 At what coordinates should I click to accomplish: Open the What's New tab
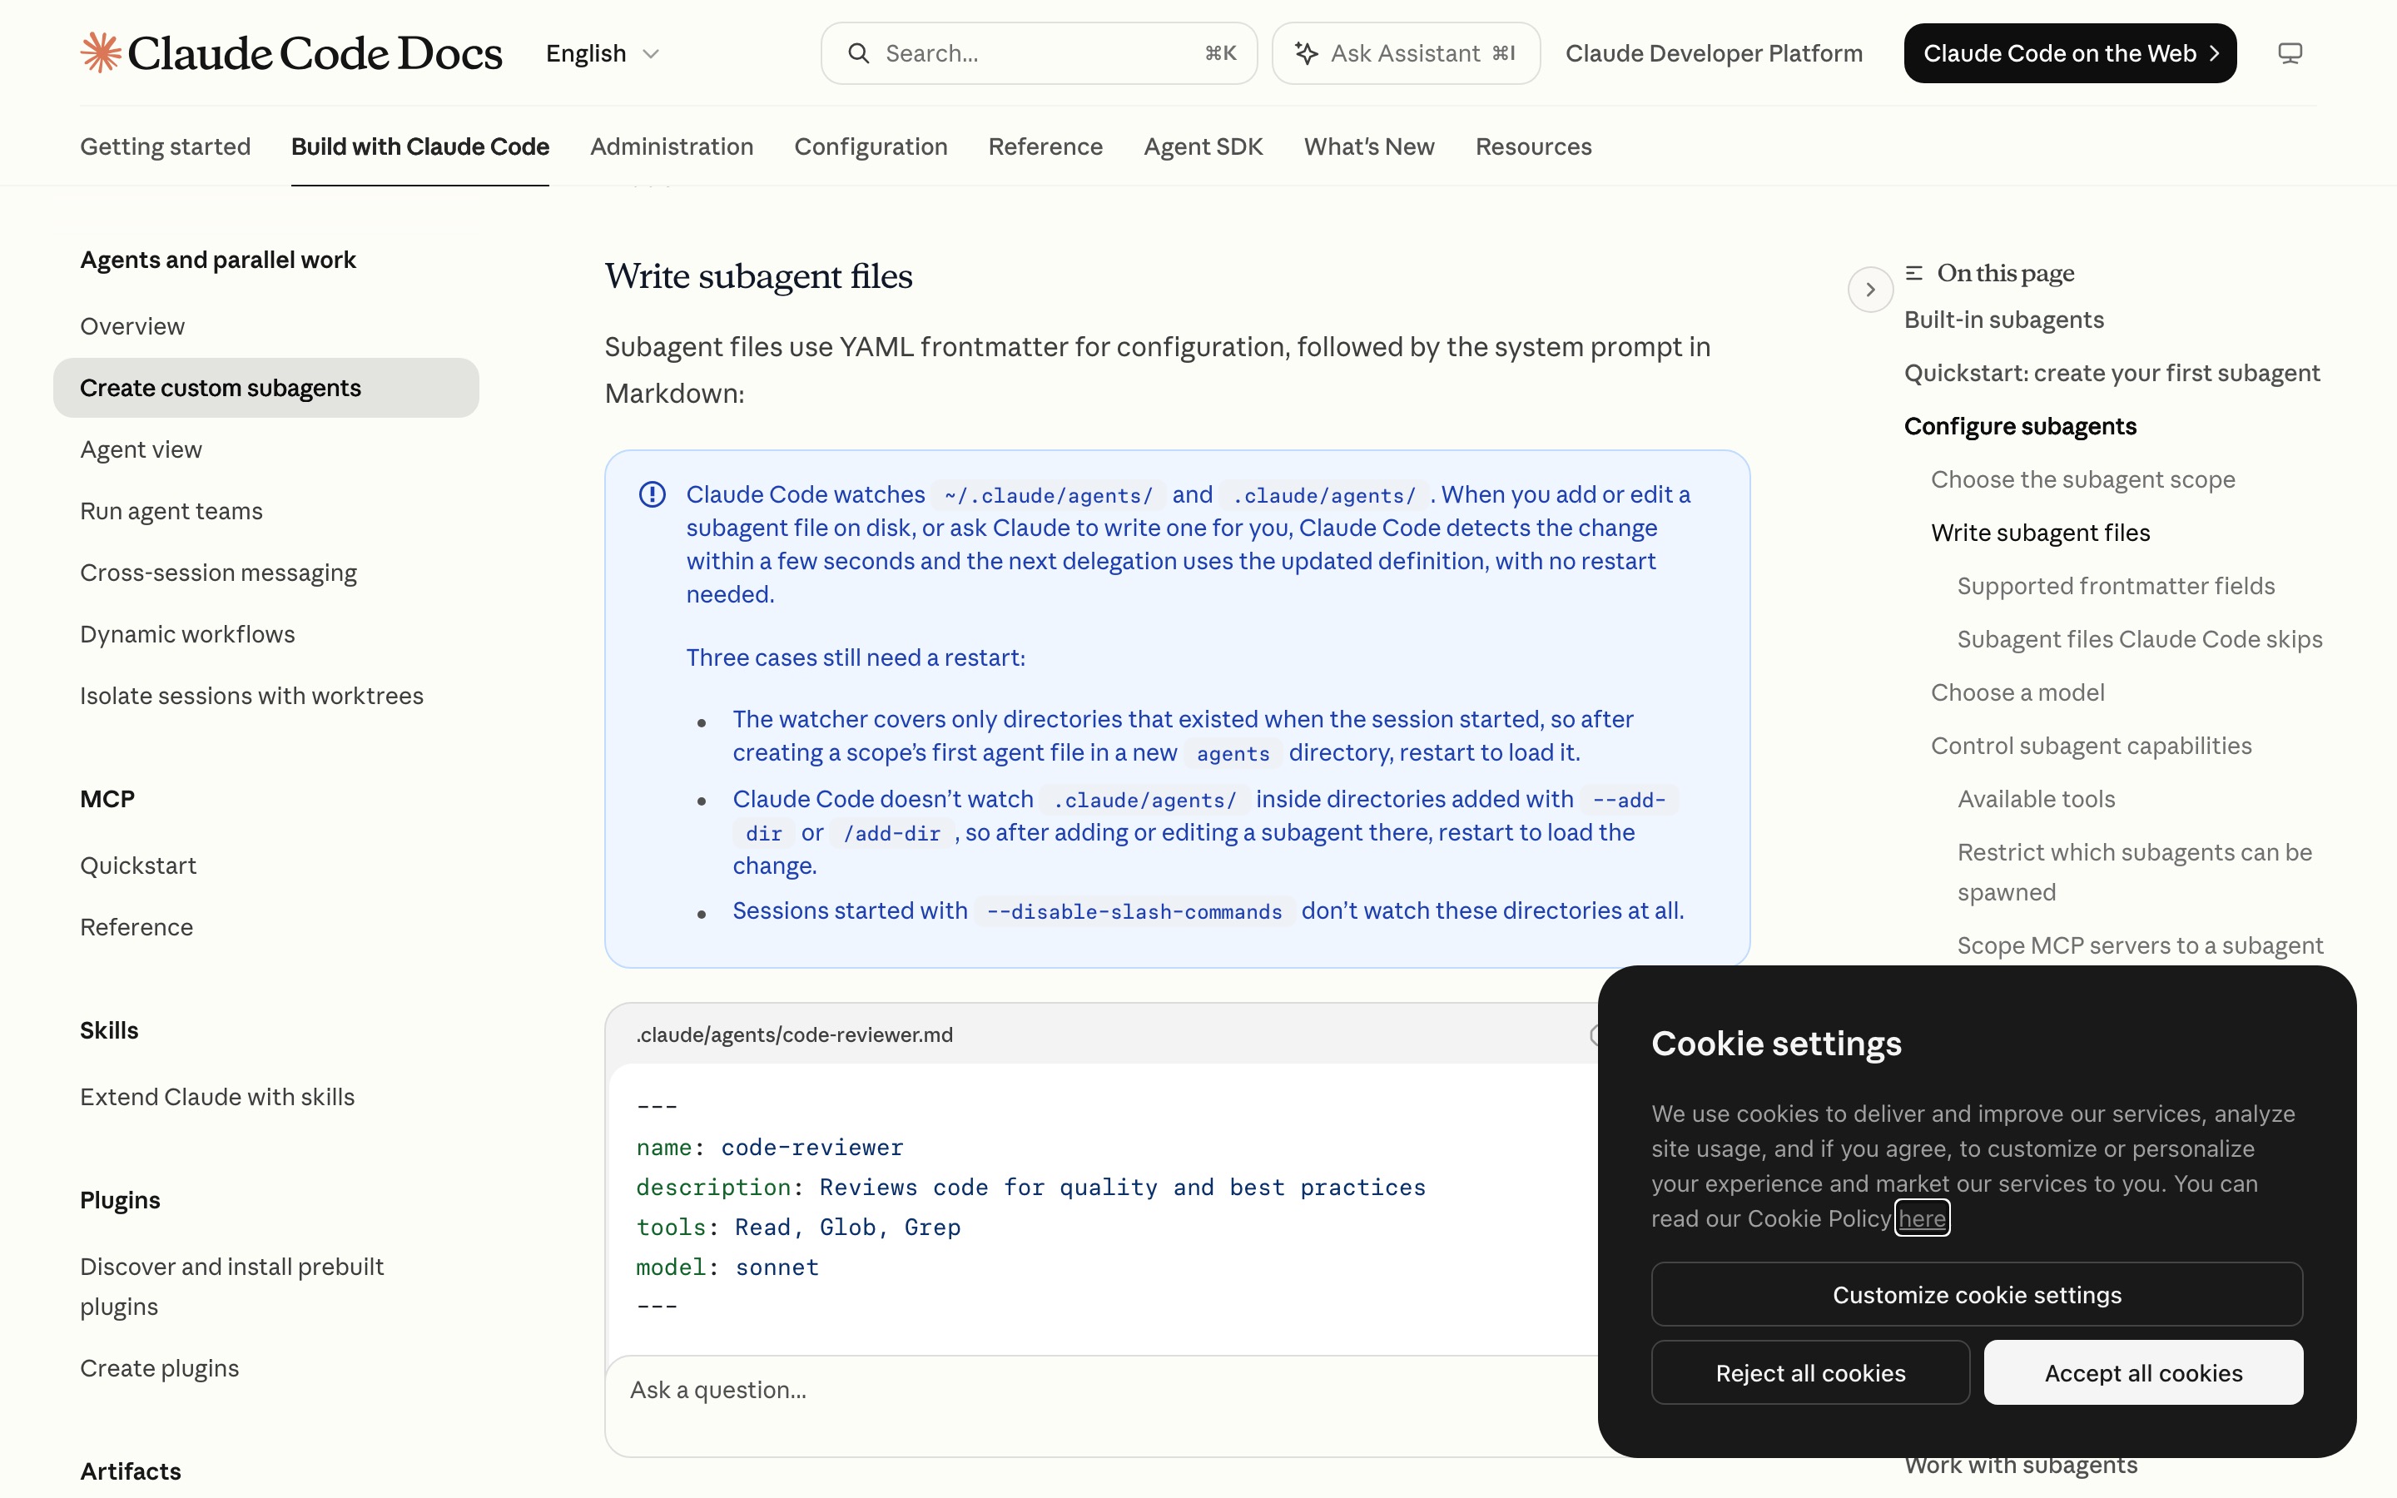[x=1369, y=146]
